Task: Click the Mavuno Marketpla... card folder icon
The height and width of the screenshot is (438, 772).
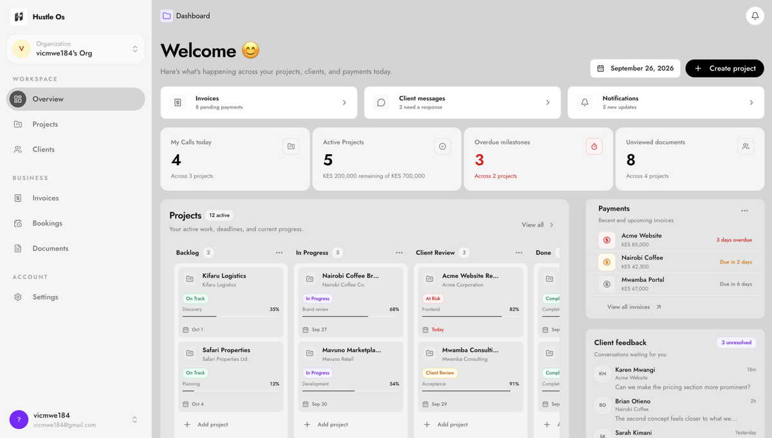Action: (309, 353)
